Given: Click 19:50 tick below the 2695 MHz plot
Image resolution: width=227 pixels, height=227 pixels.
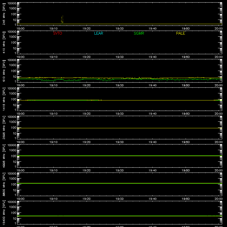Looking at the screenshot, I should [x=186, y=142].
